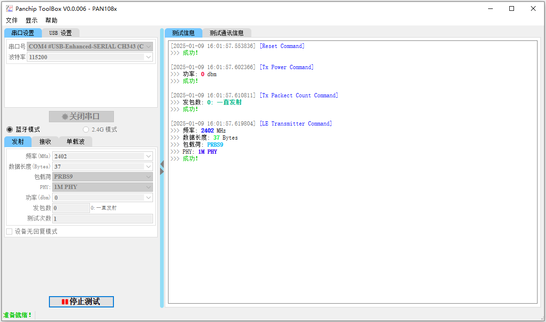Click the 37 Bytes value in log

(x=225, y=138)
